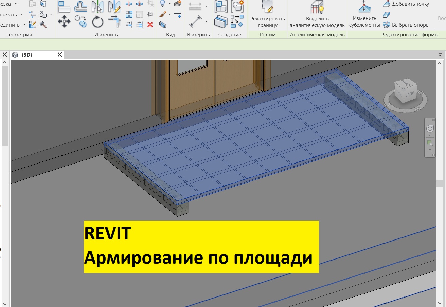Select Trim/Extend Multiple Elements tool
Image resolution: width=446 pixels, height=307 pixels.
click(x=140, y=24)
